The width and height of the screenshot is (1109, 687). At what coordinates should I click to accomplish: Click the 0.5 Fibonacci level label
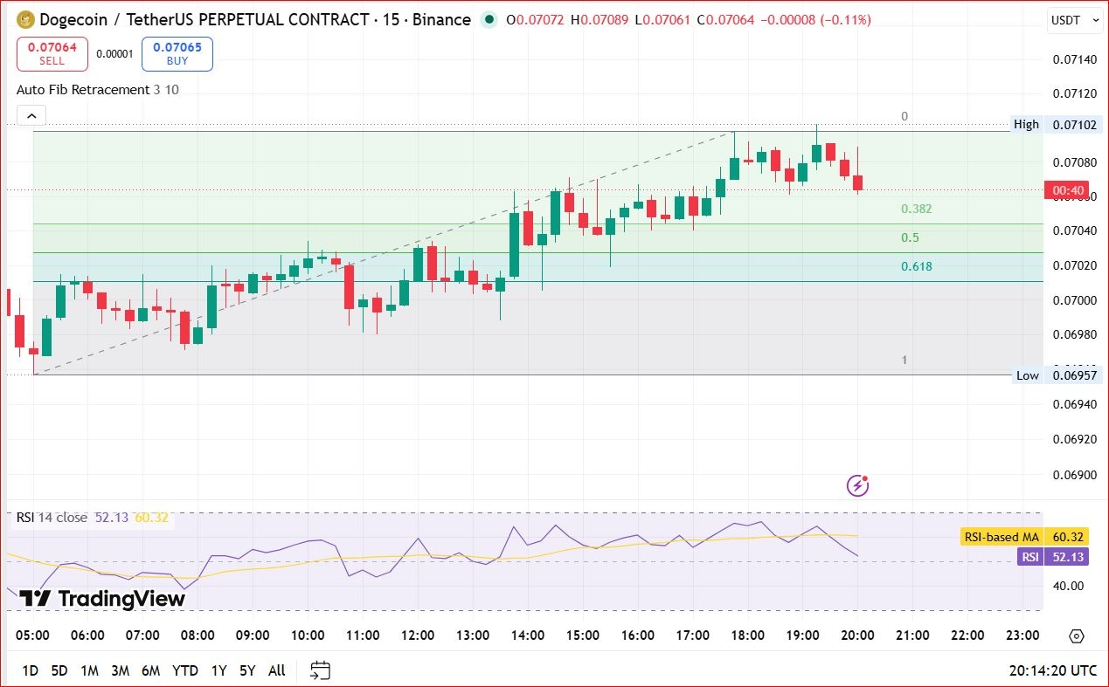[910, 238]
